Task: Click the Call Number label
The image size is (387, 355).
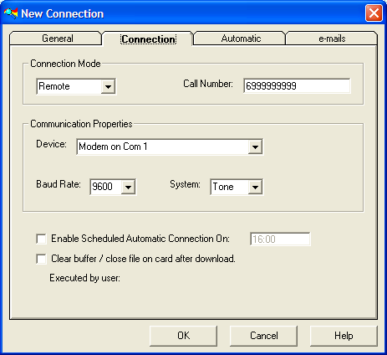Action: [208, 84]
